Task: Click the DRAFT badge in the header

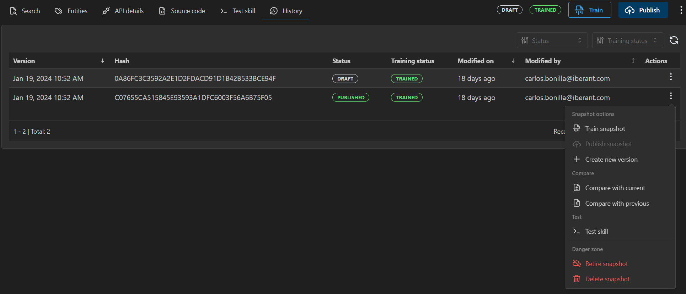Action: tap(509, 10)
